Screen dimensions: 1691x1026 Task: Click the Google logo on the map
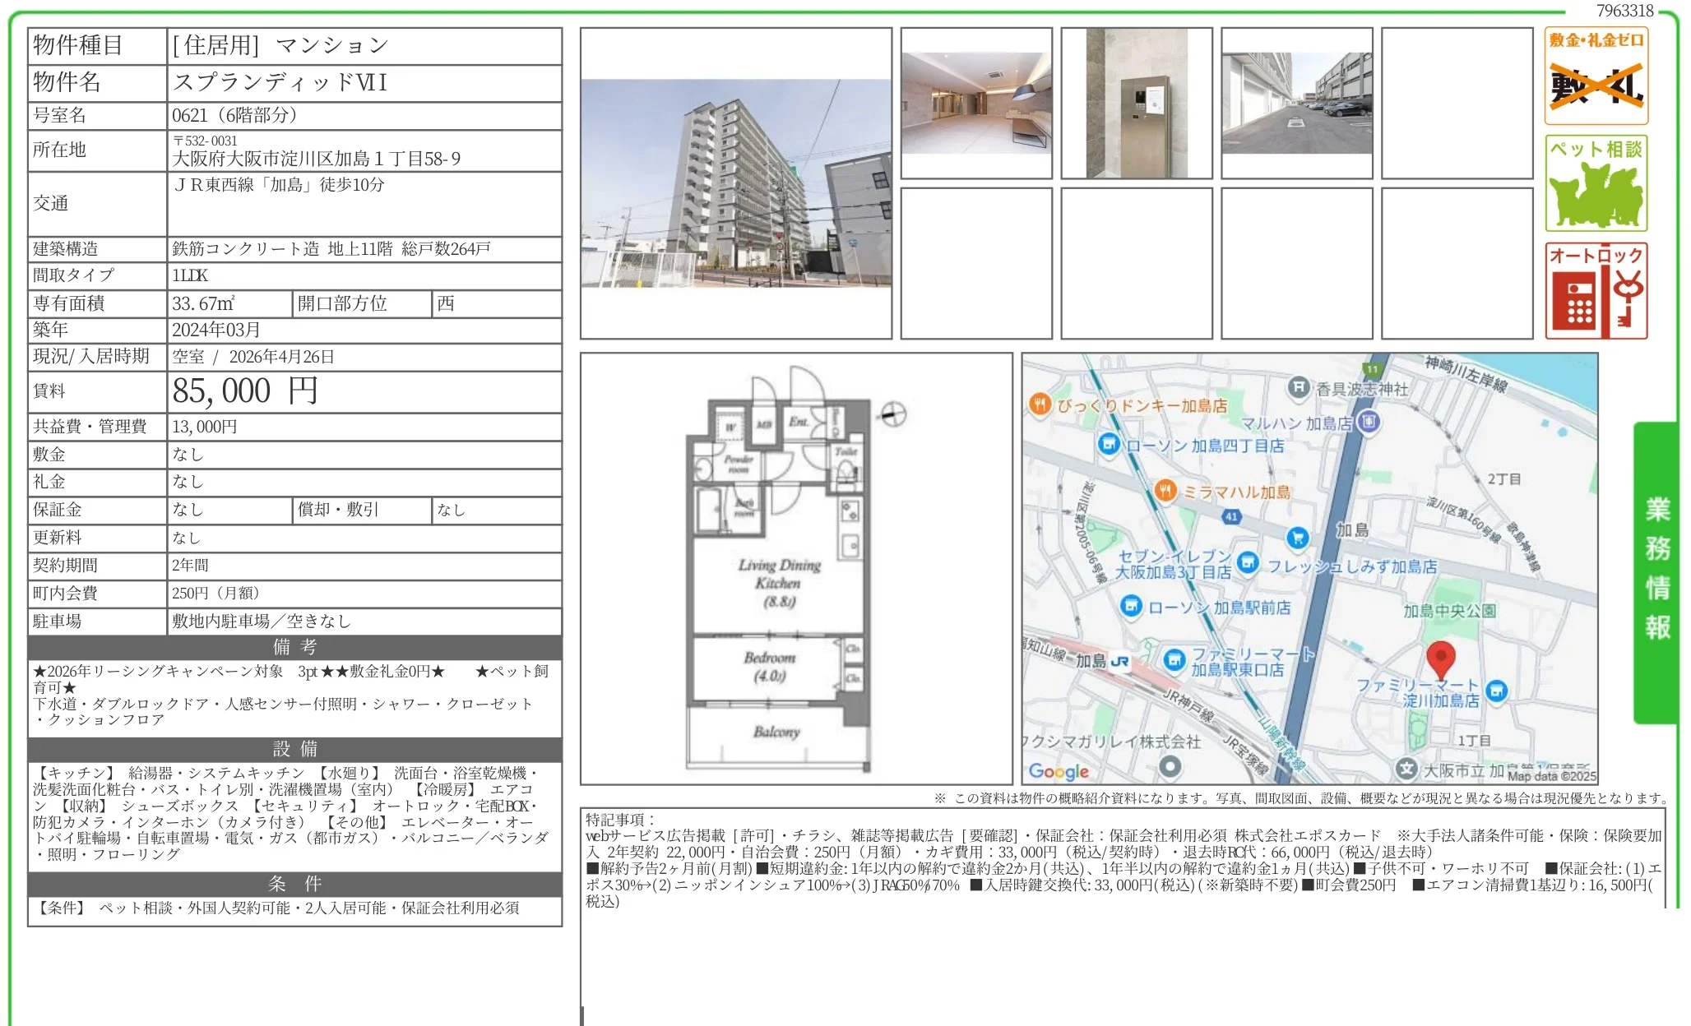pos(1058,770)
